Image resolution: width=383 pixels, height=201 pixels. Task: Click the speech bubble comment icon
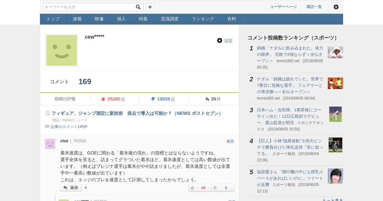pos(47,126)
